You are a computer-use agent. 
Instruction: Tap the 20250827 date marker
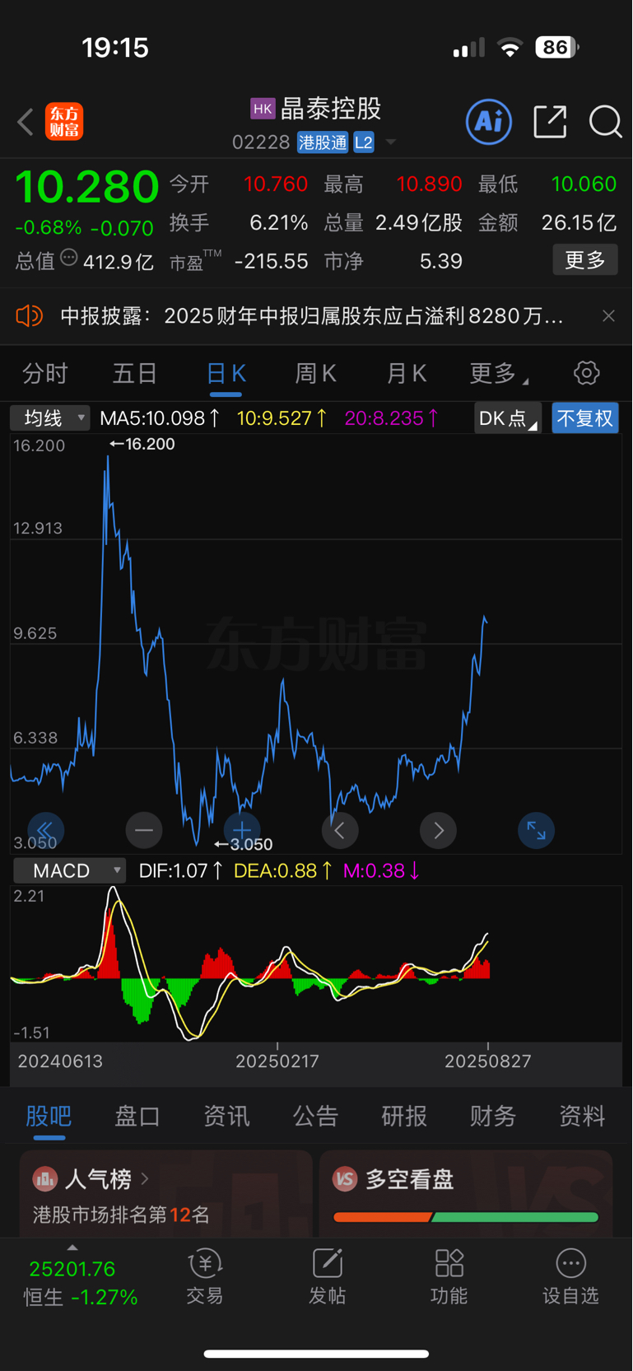coord(487,1061)
